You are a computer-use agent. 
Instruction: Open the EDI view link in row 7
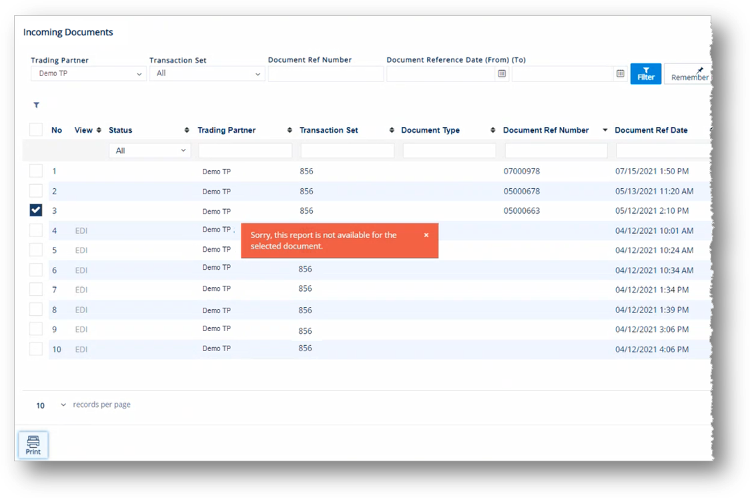[x=81, y=290]
